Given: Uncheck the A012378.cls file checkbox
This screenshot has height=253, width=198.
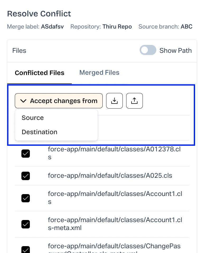Looking at the screenshot, I should point(26,153).
